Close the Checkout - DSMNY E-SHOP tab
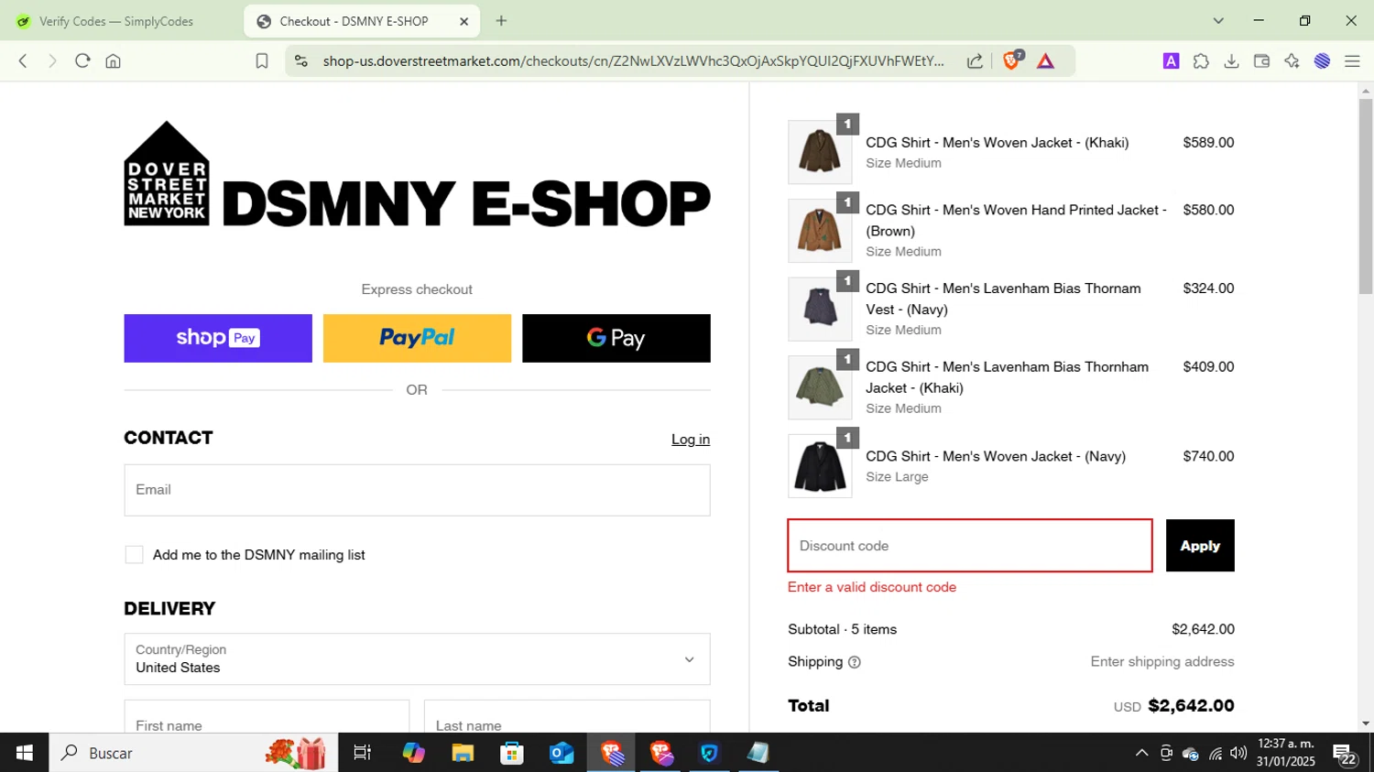The image size is (1374, 772). (463, 21)
